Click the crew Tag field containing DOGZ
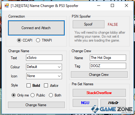Image resolution: width=135 pixels, height=115 pixels. [x=108, y=66]
